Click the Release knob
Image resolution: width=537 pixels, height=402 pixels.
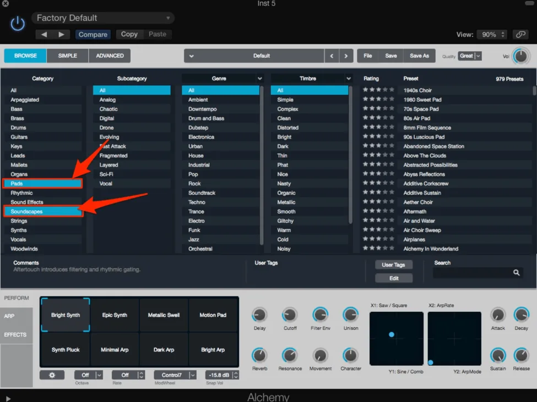coord(521,355)
